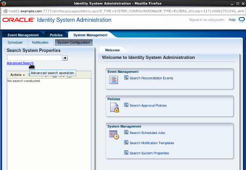Open the Advanced Search link

pyautogui.click(x=20, y=63)
